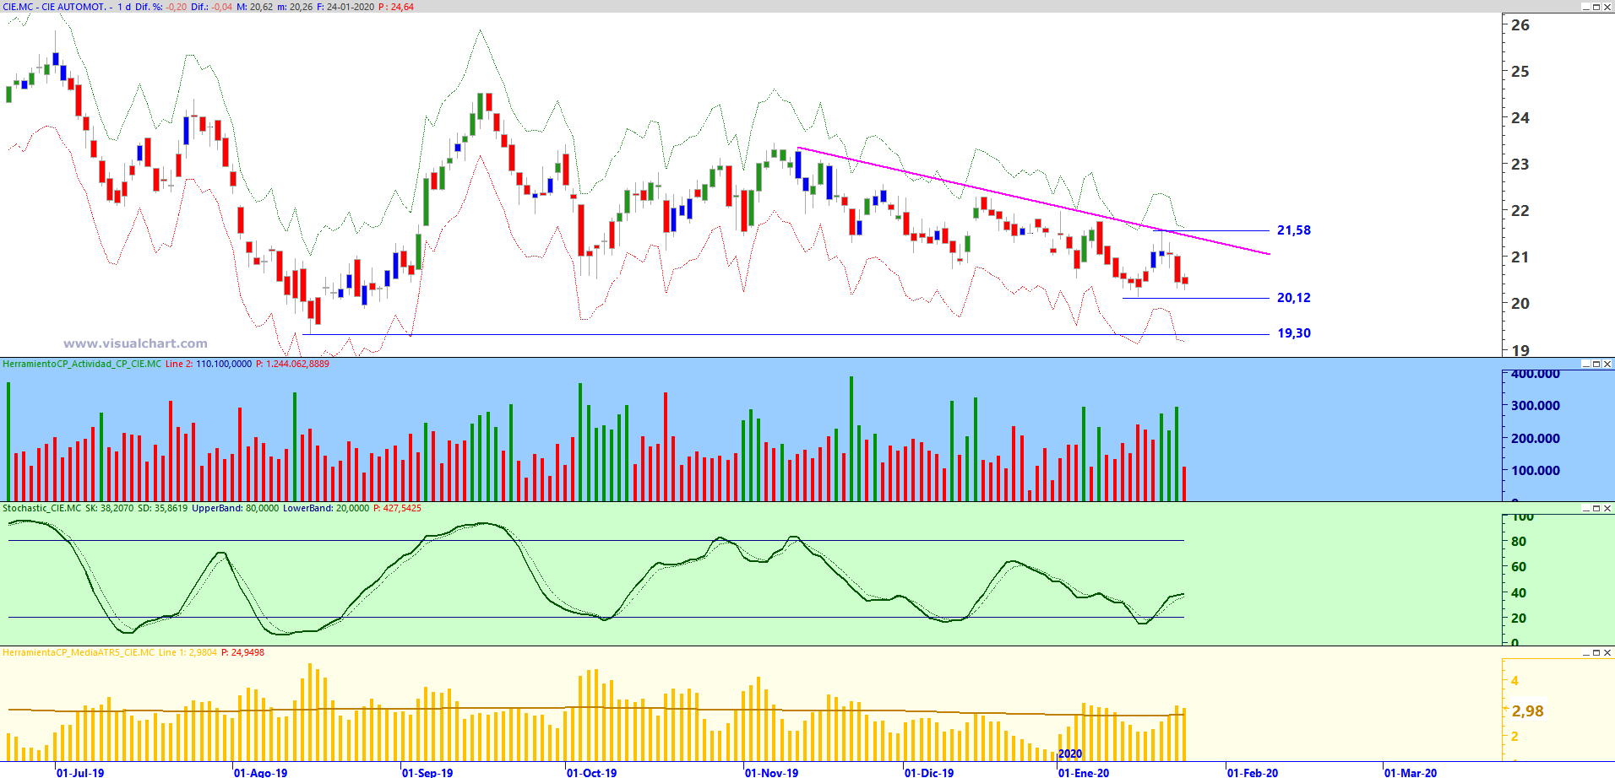Maximize the Actividad volume indicator pane
1615x778 pixels.
click(1596, 365)
